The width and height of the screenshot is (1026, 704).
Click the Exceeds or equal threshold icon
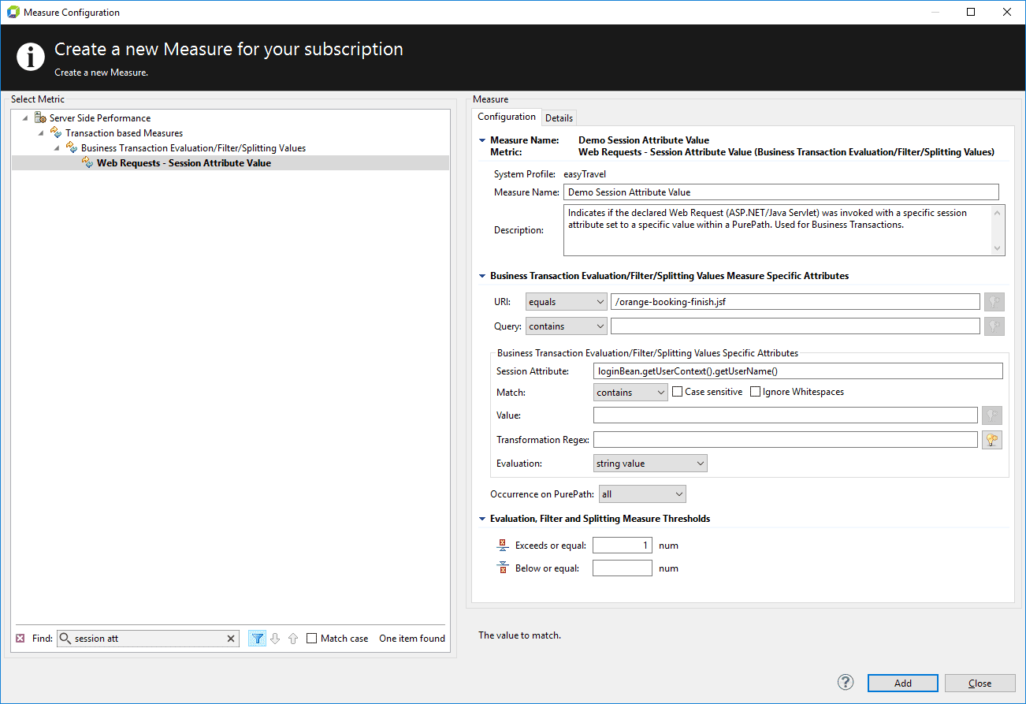[503, 546]
